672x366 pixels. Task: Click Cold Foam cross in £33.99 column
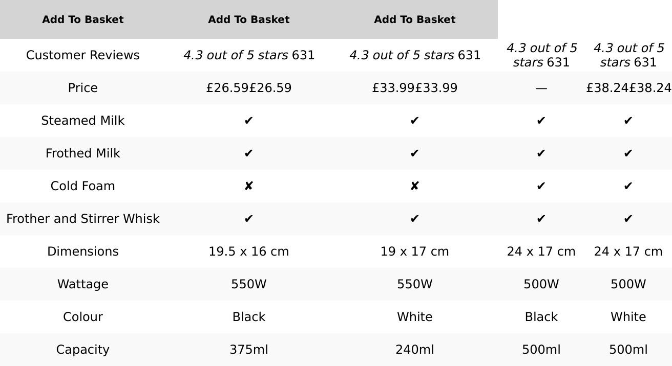click(414, 186)
